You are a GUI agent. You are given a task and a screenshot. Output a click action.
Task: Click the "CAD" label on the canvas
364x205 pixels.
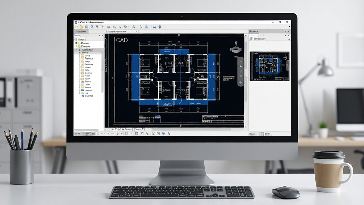(x=122, y=40)
